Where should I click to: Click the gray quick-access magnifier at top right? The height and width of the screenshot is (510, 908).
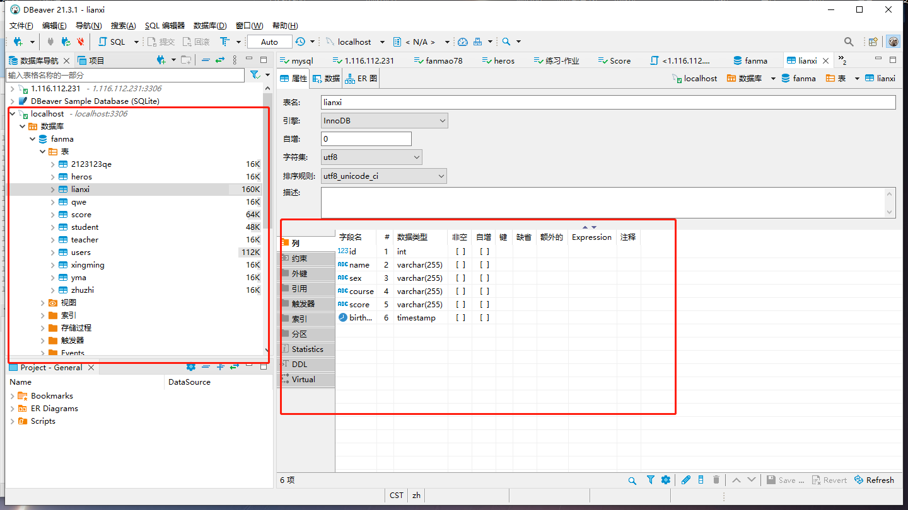849,42
